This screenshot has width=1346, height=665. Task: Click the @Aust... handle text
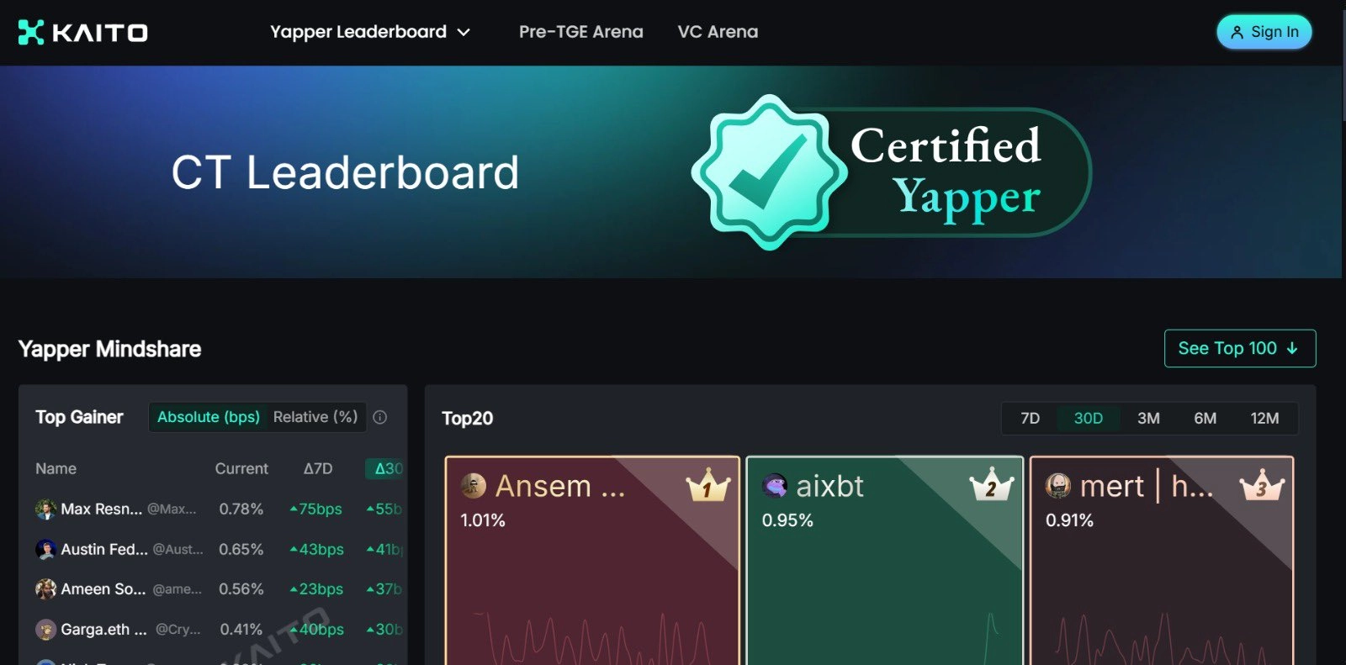[178, 549]
